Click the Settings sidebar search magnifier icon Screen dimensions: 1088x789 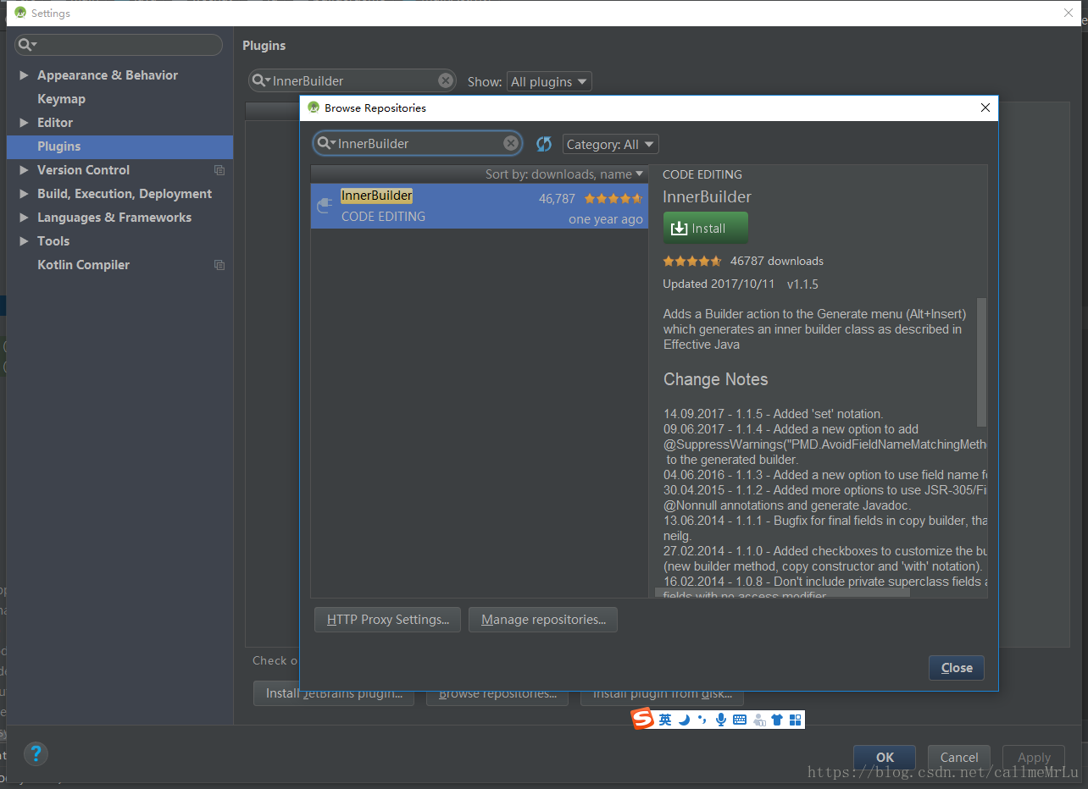coord(26,45)
